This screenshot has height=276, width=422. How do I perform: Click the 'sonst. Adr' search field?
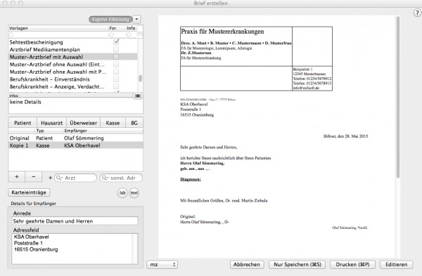pyautogui.click(x=121, y=178)
